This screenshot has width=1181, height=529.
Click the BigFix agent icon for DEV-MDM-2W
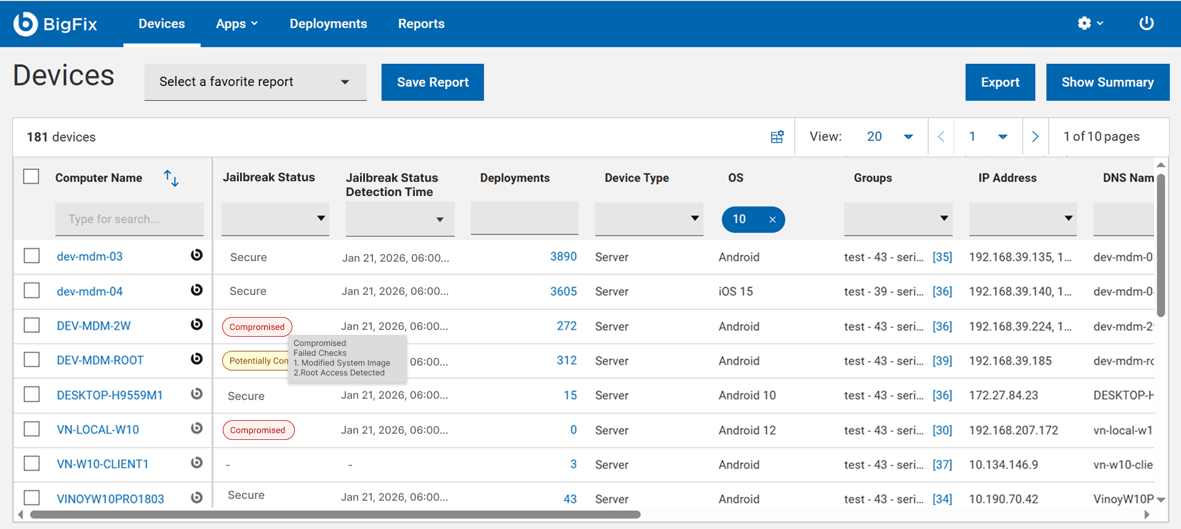pos(196,324)
